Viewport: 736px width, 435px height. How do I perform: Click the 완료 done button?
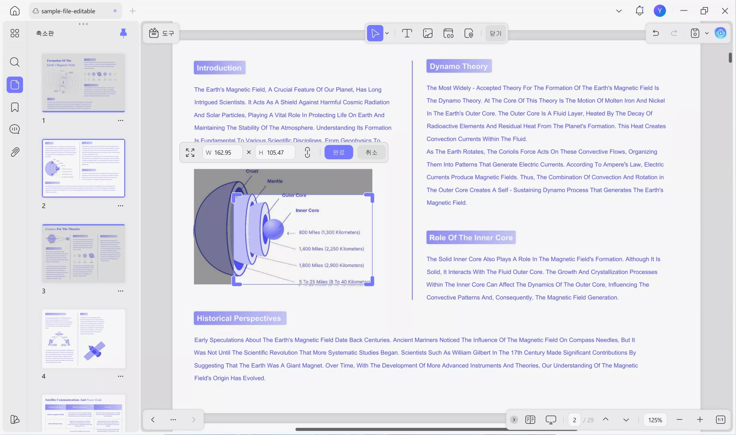point(339,152)
